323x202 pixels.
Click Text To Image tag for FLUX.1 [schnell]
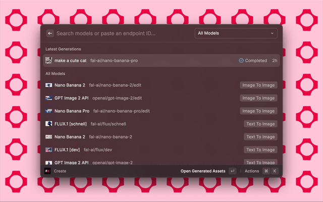(260, 124)
